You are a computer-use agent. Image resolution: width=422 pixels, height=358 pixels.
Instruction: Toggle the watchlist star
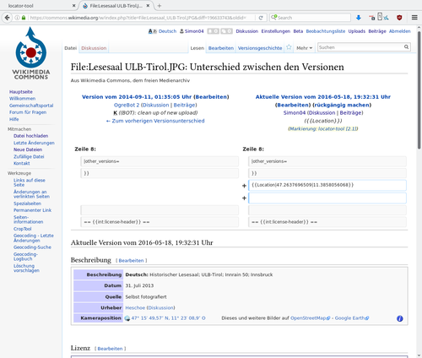tap(289, 47)
